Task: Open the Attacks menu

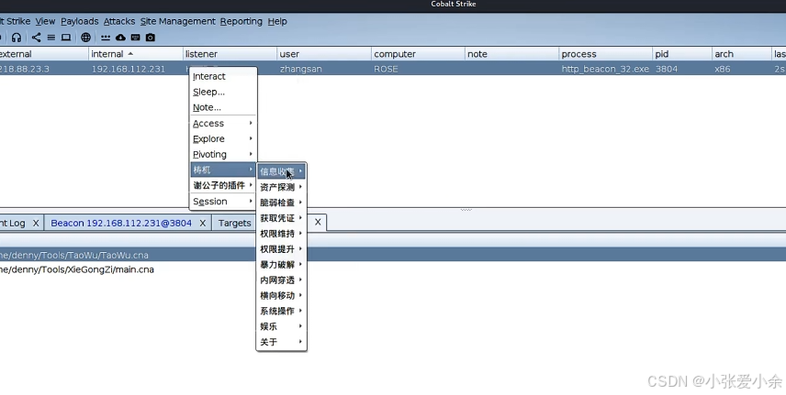Action: [119, 21]
